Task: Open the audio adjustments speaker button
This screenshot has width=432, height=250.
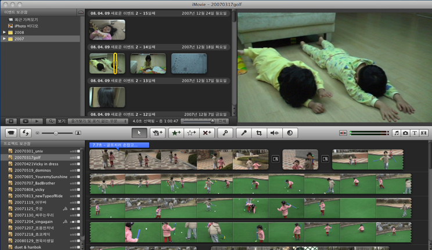Action: (x=275, y=133)
